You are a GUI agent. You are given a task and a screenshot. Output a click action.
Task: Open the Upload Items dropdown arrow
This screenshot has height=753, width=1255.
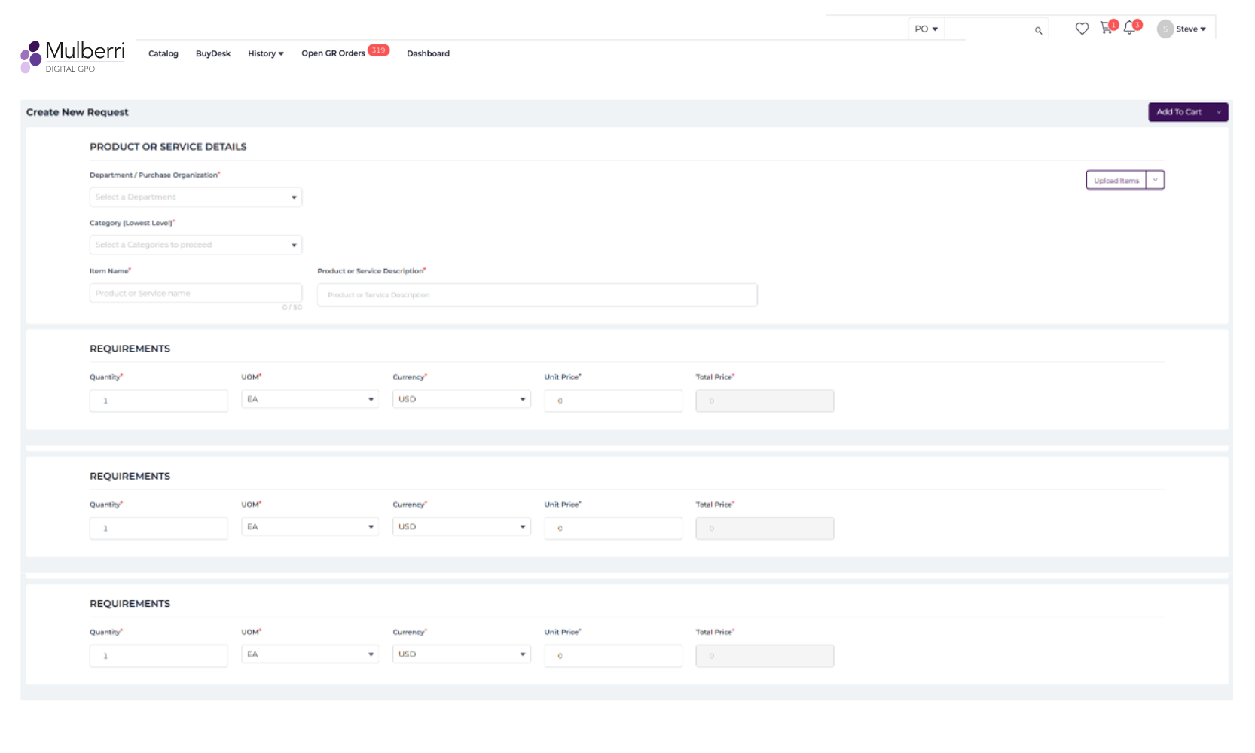coord(1154,180)
